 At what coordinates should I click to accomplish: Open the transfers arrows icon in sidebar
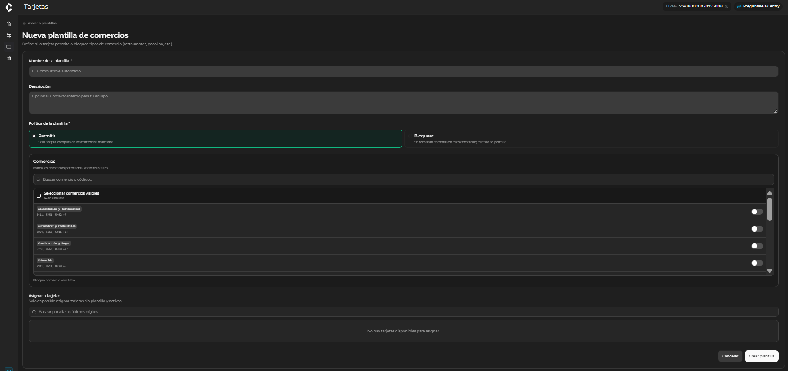coord(9,35)
